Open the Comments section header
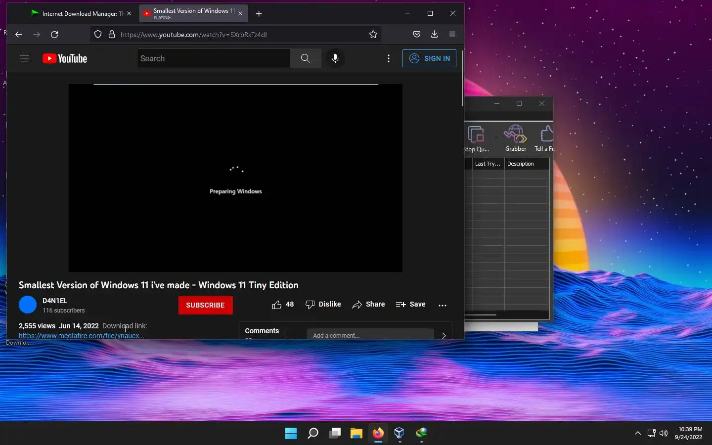This screenshot has height=445, width=712. [262, 331]
